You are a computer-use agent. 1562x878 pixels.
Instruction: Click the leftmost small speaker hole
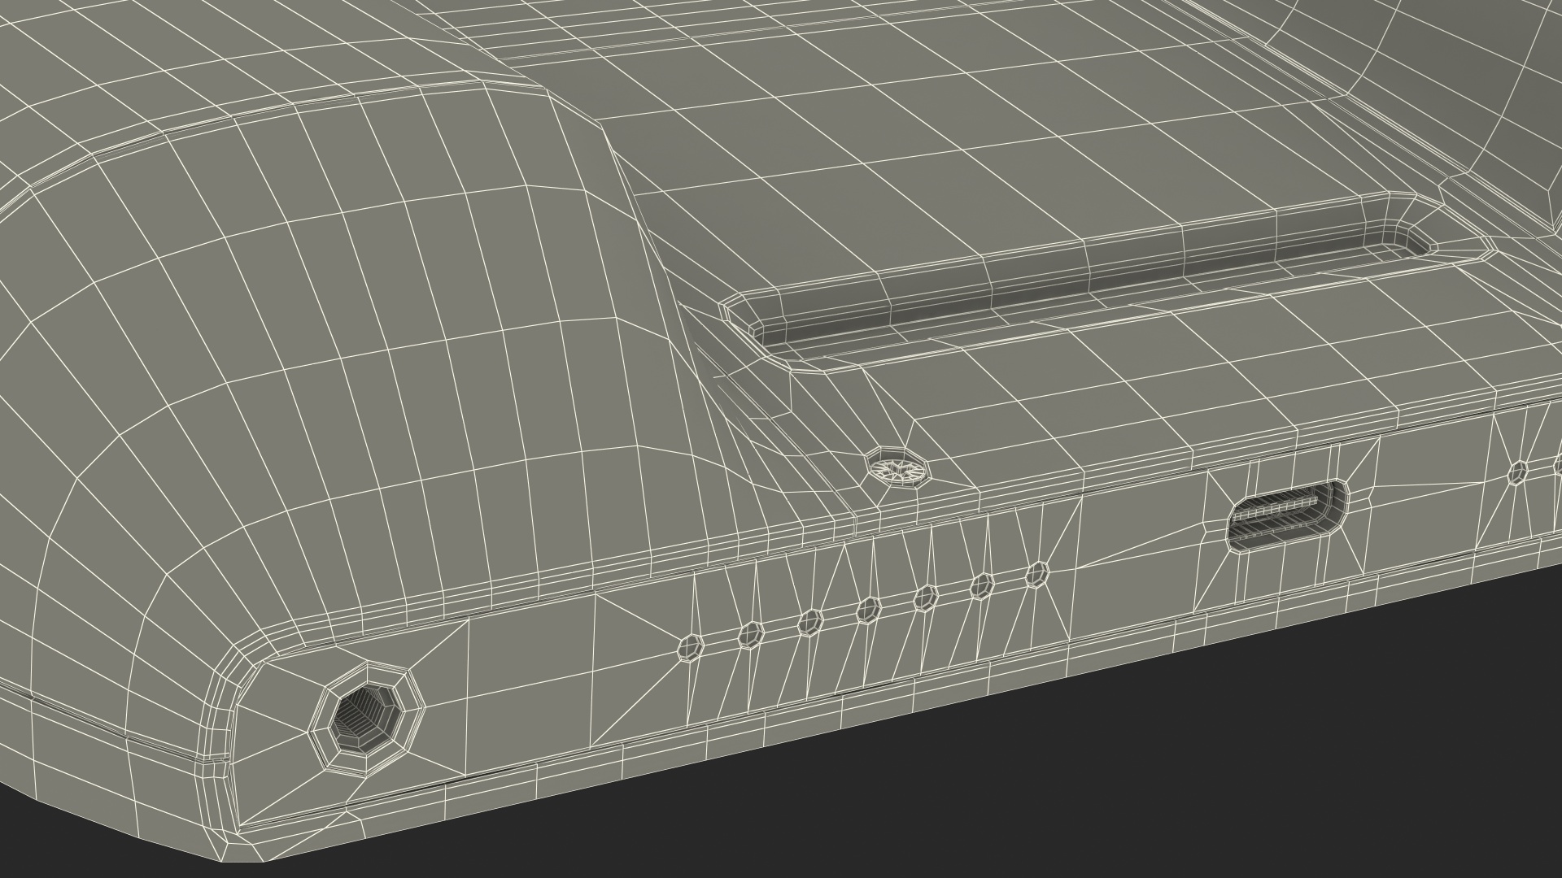(691, 647)
